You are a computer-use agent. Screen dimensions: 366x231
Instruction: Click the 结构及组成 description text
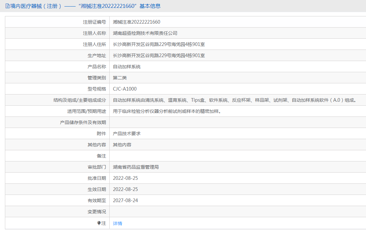234,100
